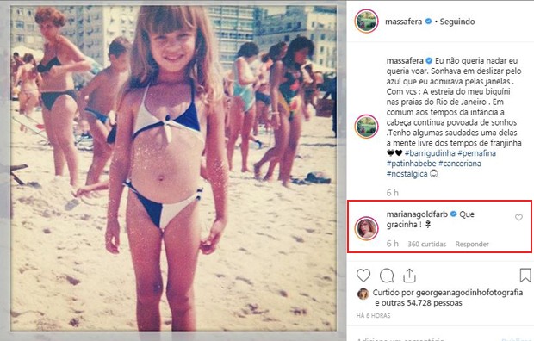Open comment bubble icon under post
Image resolution: width=534 pixels, height=341 pixels.
387,276
